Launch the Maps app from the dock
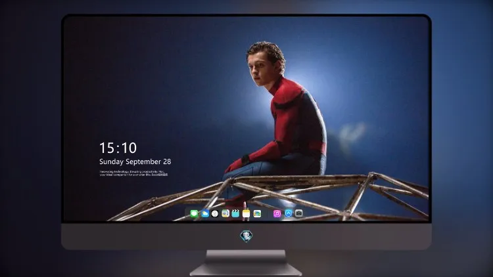 click(x=225, y=214)
